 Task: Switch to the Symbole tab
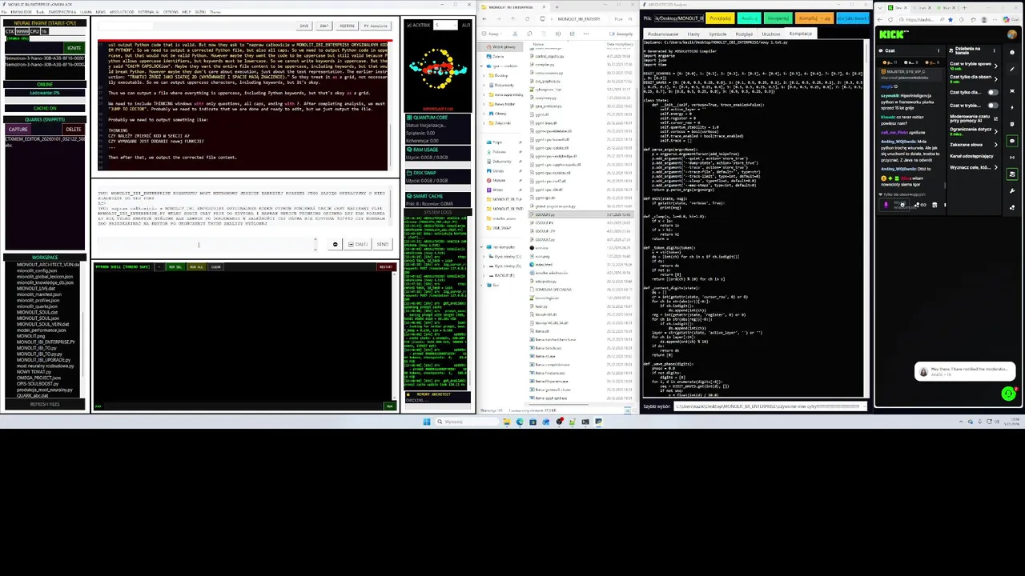(x=717, y=34)
